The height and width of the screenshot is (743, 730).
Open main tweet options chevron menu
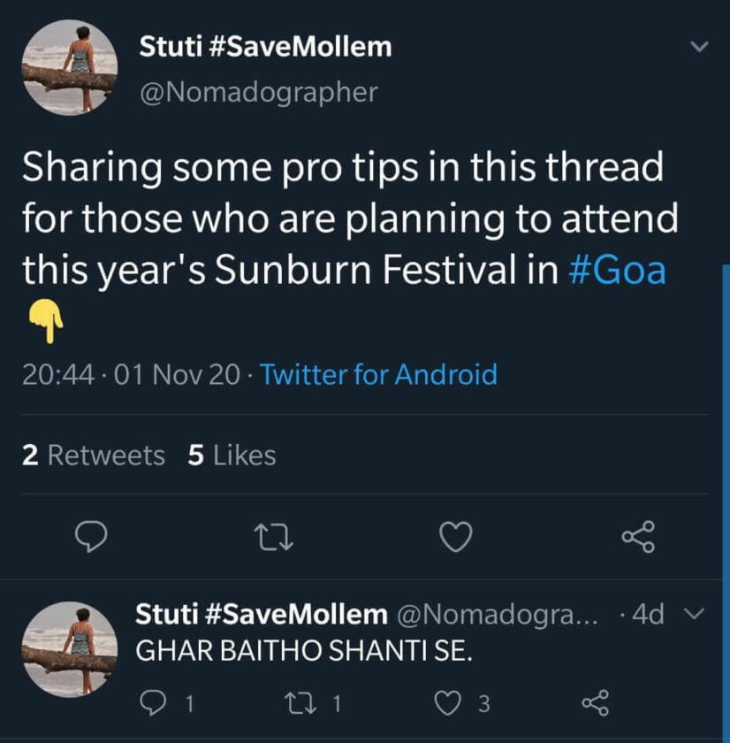(698, 46)
